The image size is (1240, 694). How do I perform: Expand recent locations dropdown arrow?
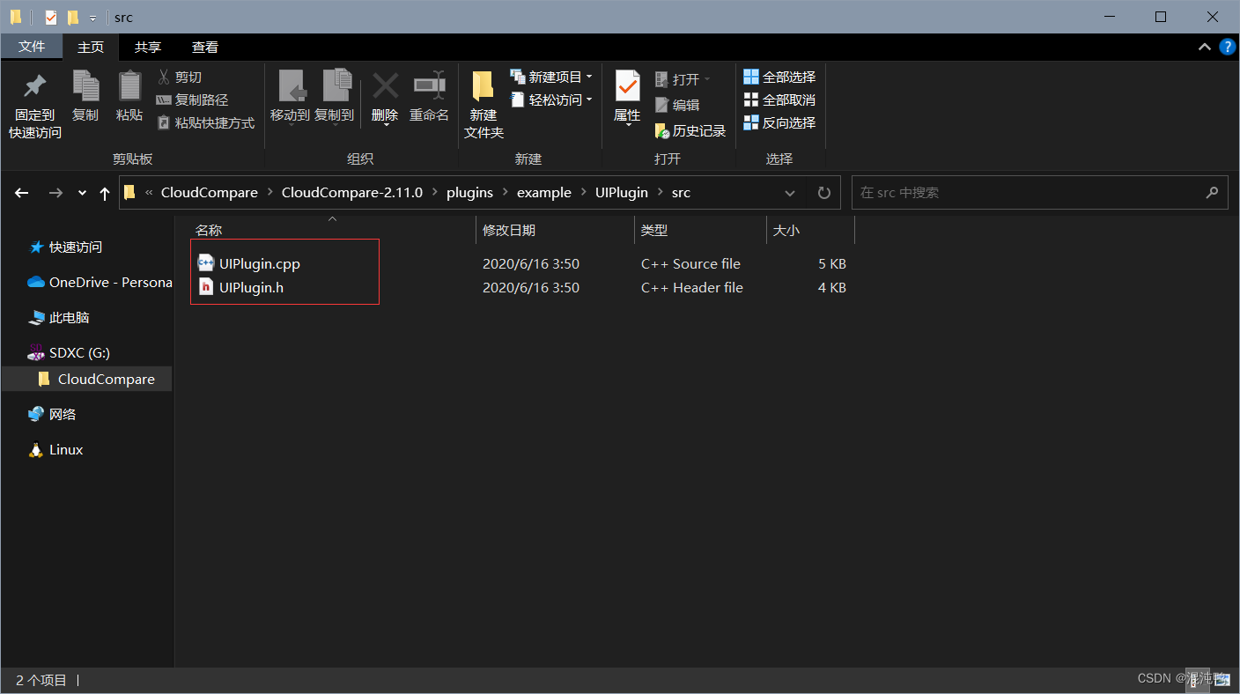(82, 193)
